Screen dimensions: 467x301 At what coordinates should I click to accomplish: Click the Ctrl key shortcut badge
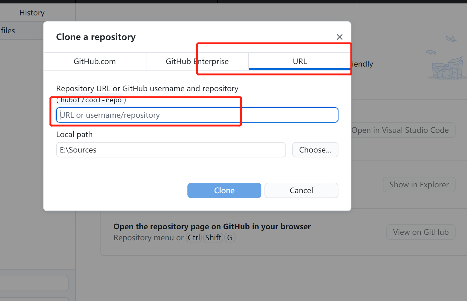[194, 237]
